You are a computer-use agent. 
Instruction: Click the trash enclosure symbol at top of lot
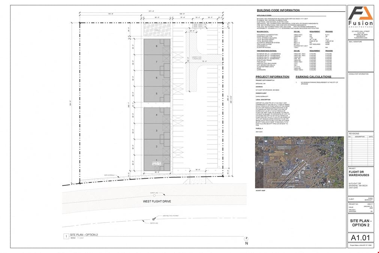(x=198, y=25)
